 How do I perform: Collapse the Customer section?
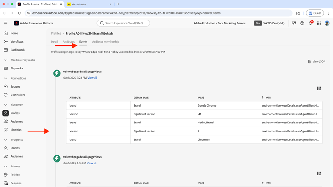tap(5, 105)
